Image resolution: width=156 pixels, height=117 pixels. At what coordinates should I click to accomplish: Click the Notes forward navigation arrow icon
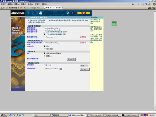[x=138, y=4]
